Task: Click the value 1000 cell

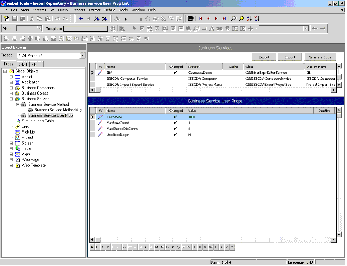Action: pos(192,117)
